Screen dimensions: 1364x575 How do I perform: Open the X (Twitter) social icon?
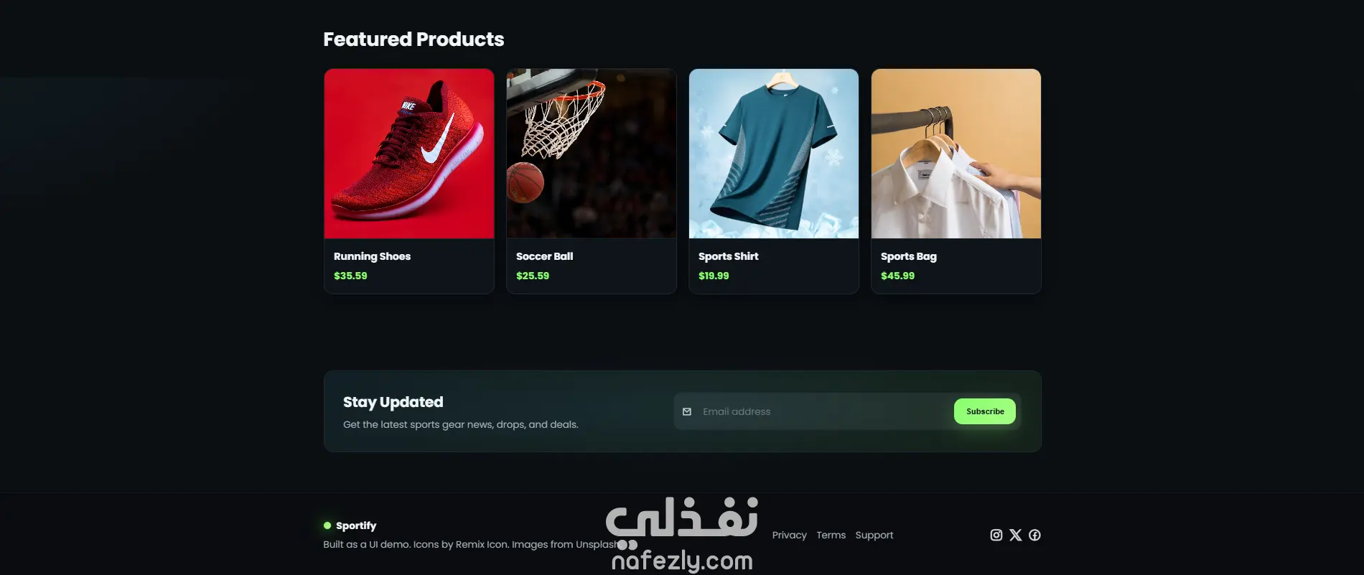click(1015, 535)
